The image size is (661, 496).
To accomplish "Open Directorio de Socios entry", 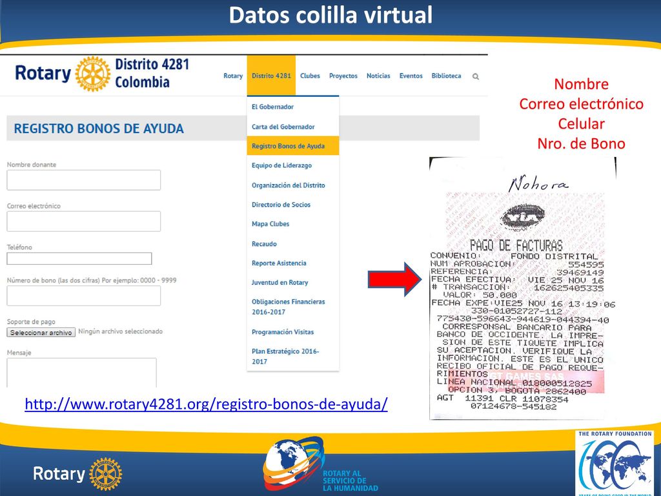I will pos(293,205).
